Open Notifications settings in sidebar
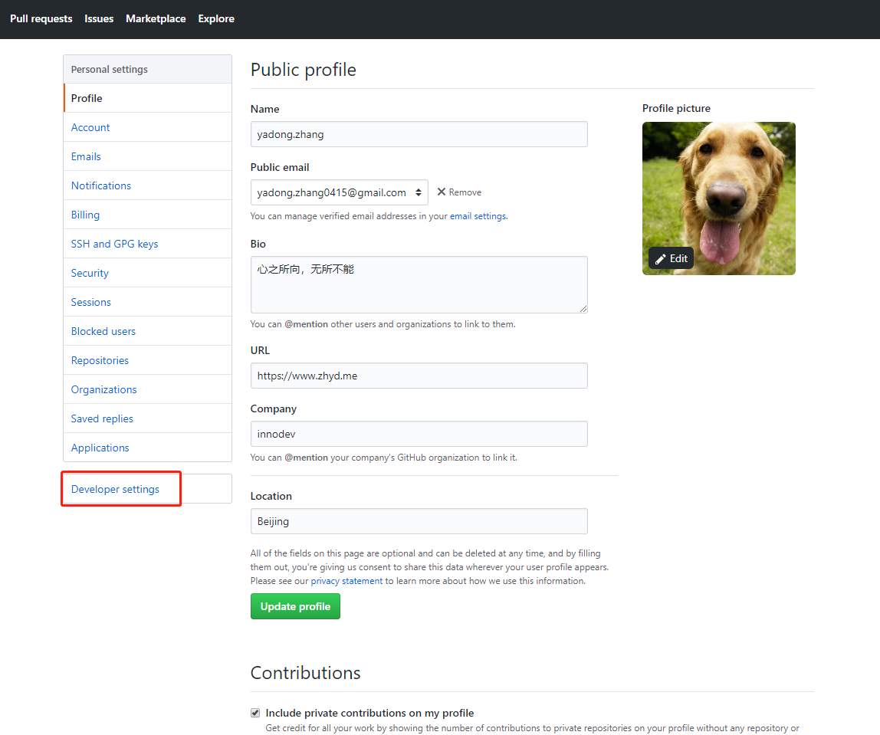The height and width of the screenshot is (735, 880). (x=101, y=185)
